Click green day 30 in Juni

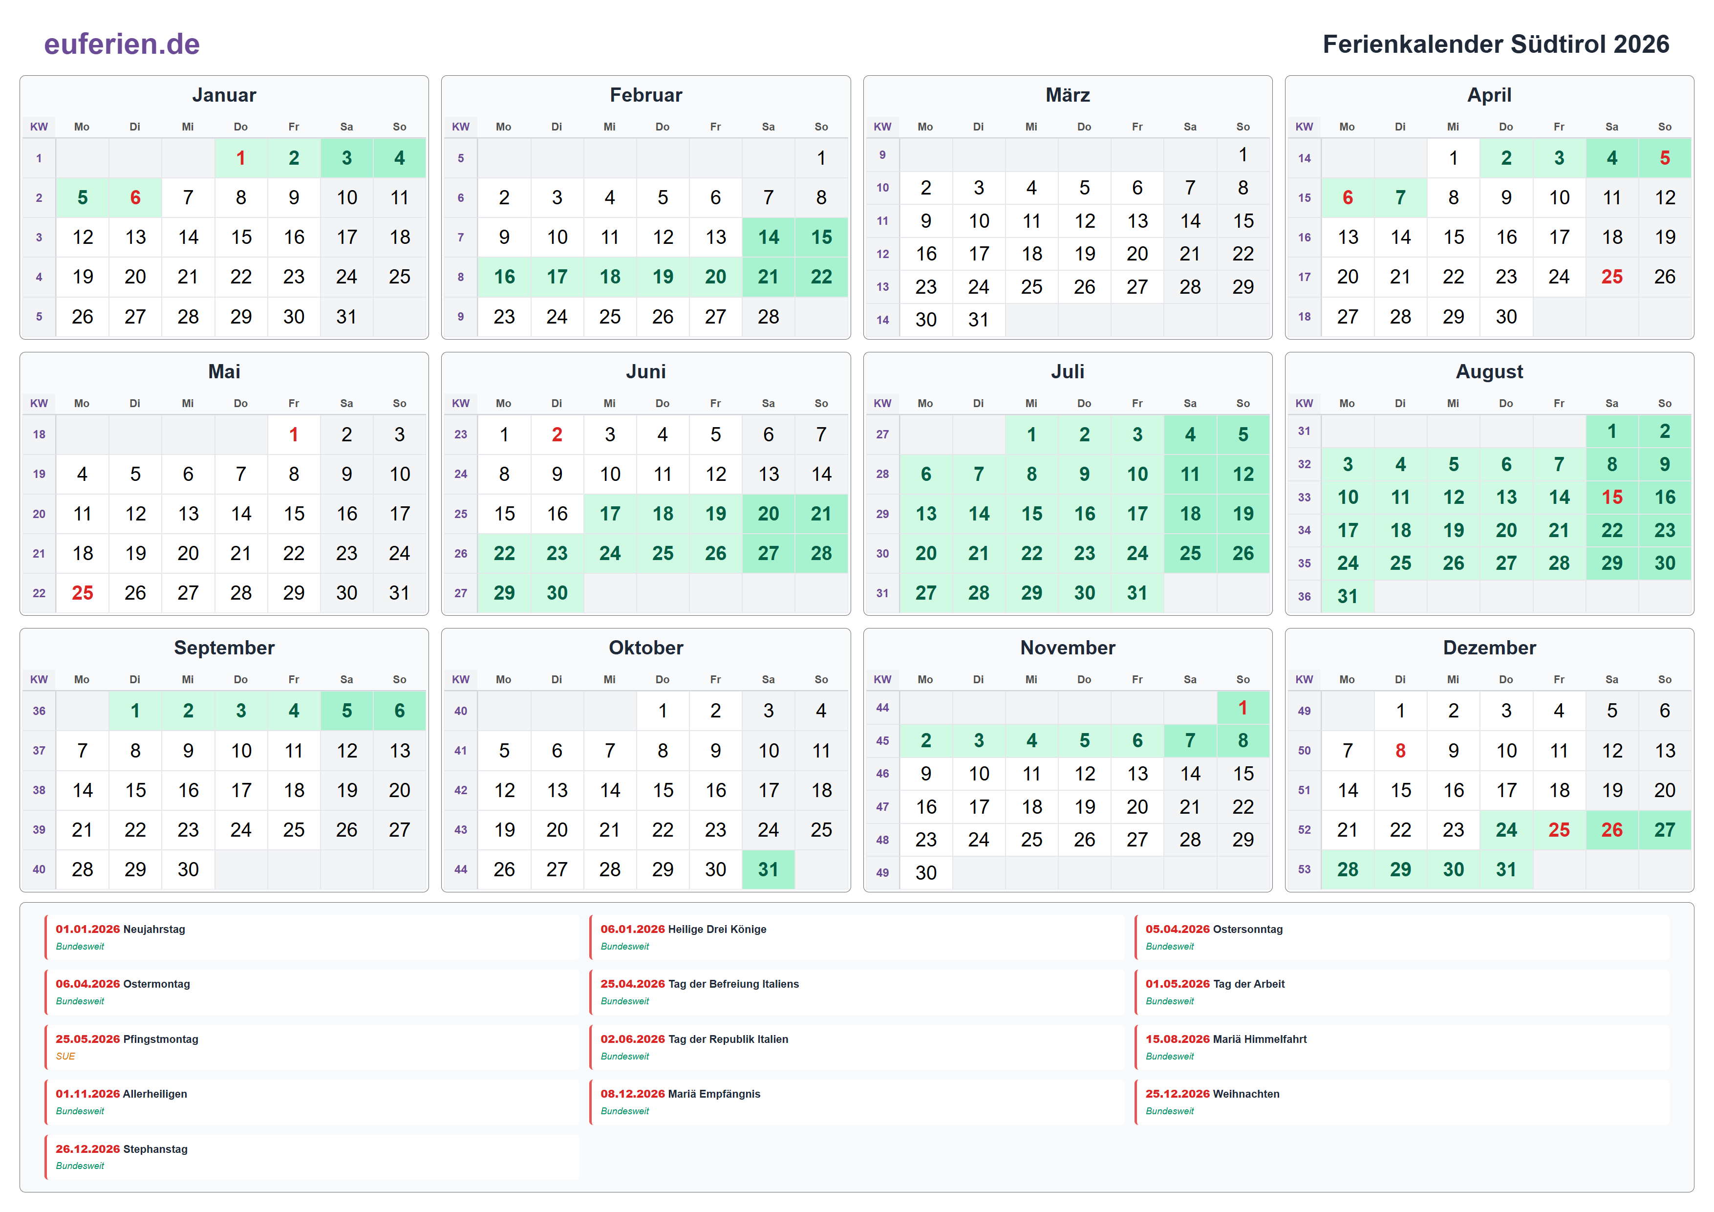pos(557,593)
